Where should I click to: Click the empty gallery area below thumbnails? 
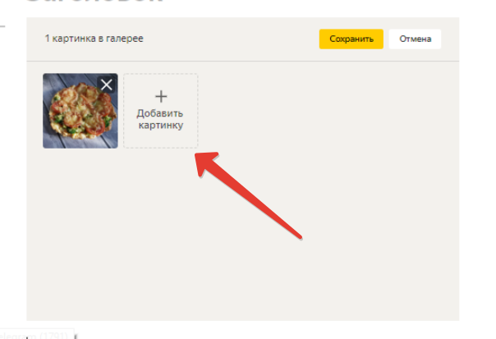(242, 234)
